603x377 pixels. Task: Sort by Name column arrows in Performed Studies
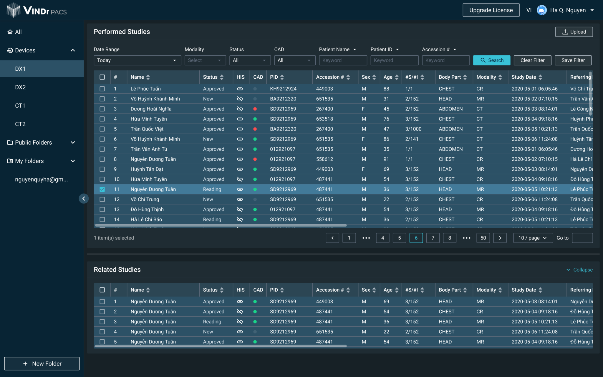point(148,77)
